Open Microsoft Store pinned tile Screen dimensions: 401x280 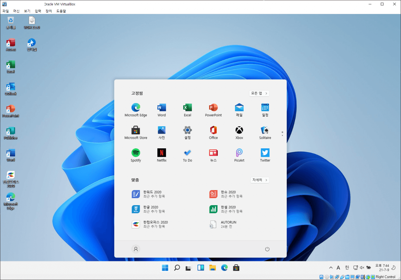[x=136, y=133]
